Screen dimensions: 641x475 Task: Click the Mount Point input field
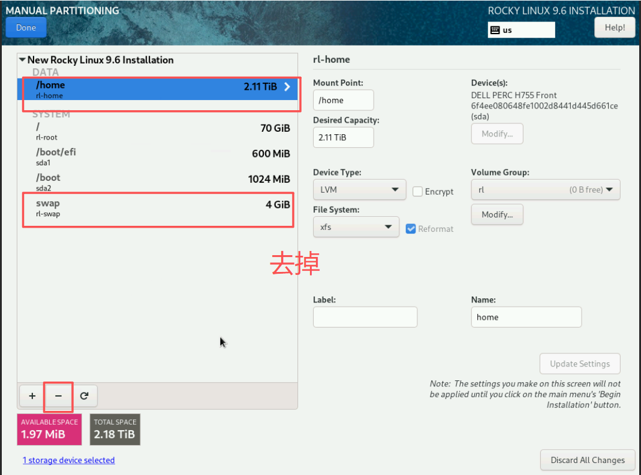pos(343,100)
